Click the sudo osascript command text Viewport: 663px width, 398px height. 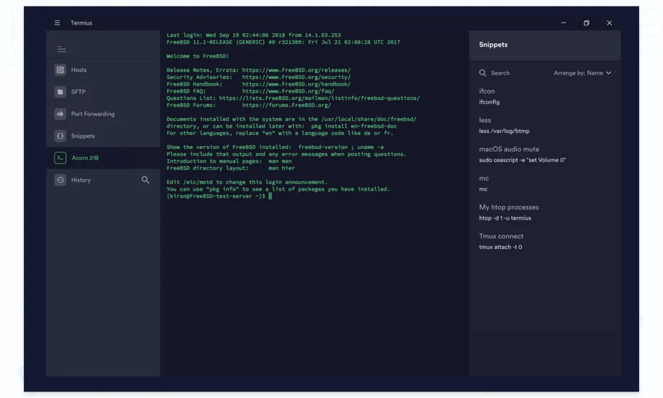pos(523,160)
